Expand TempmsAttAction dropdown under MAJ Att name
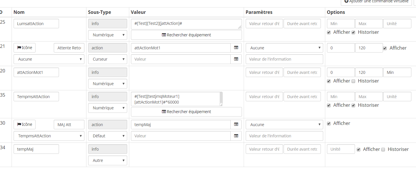Screen dimensions: 416x176 [49, 136]
